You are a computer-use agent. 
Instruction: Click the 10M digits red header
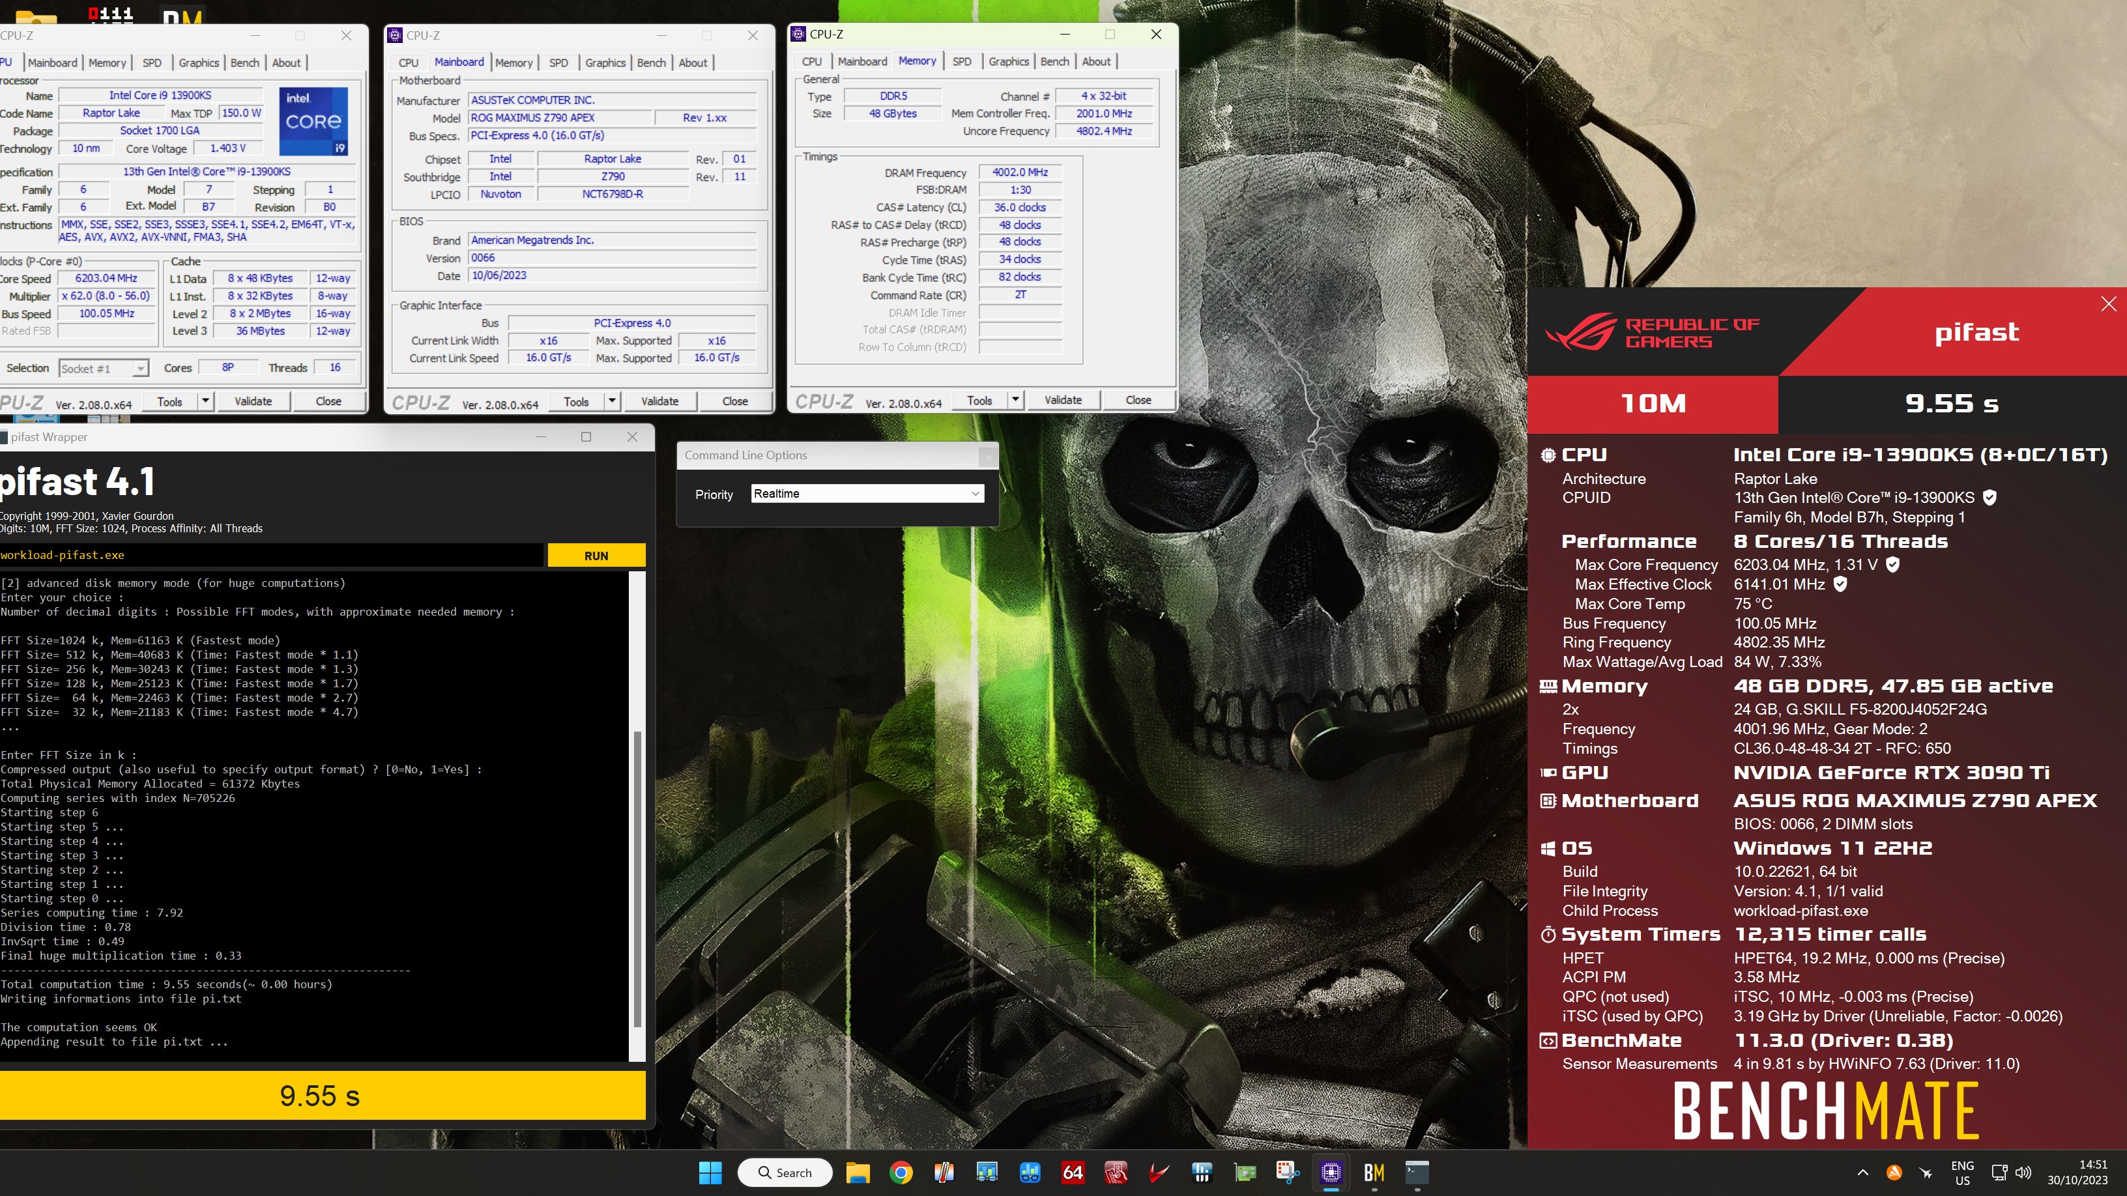pos(1652,404)
